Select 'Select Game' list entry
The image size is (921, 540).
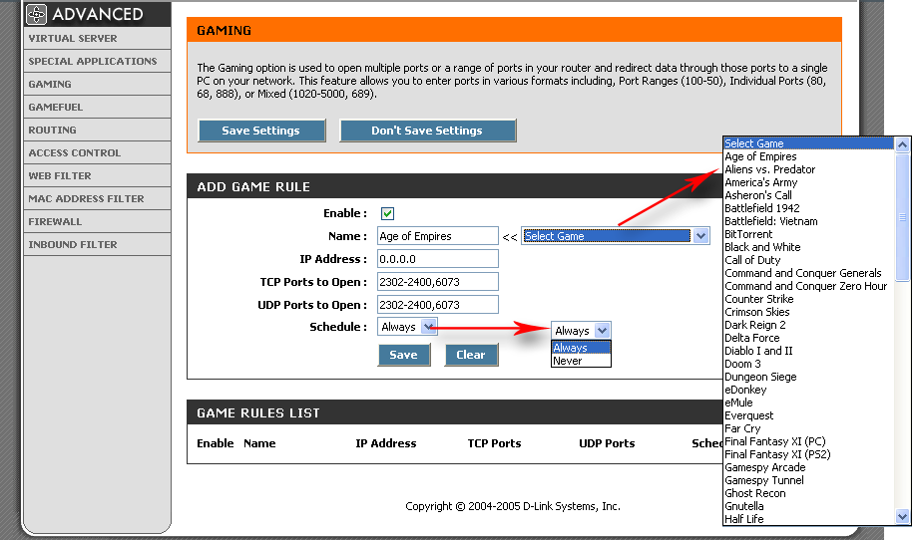pos(809,143)
